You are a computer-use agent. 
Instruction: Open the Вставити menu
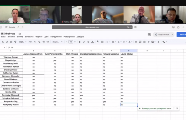[x=29, y=37]
